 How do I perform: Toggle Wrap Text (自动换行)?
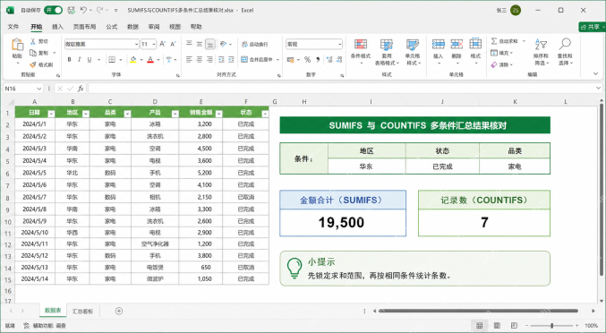[255, 45]
